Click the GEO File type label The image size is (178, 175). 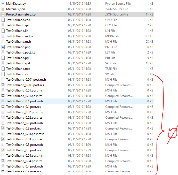tap(111, 25)
